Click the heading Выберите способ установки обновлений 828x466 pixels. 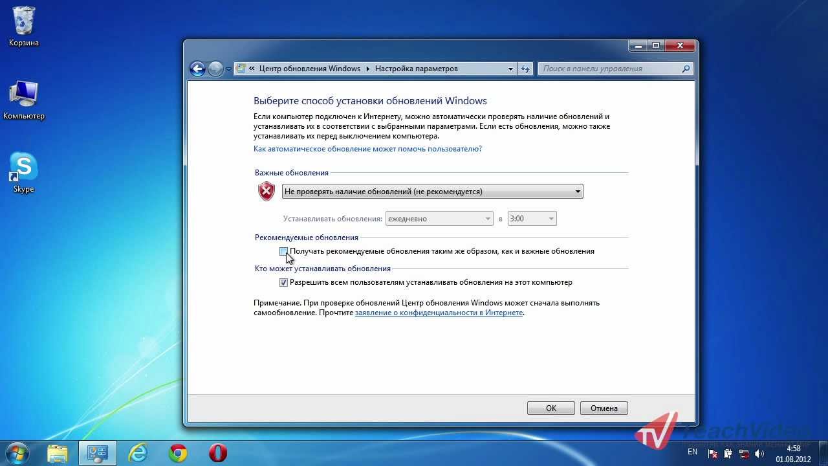point(370,101)
